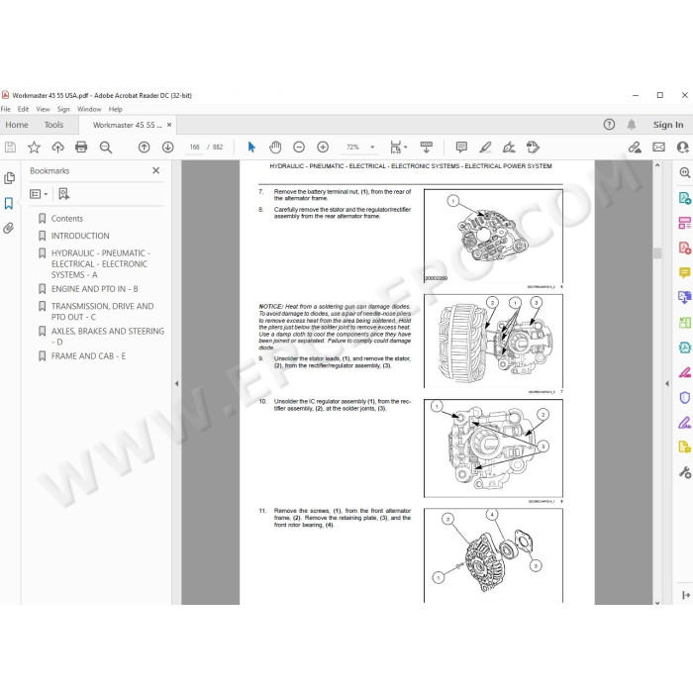Print the document with the printer icon
Viewport: 693px width, 693px height.
pyautogui.click(x=81, y=147)
